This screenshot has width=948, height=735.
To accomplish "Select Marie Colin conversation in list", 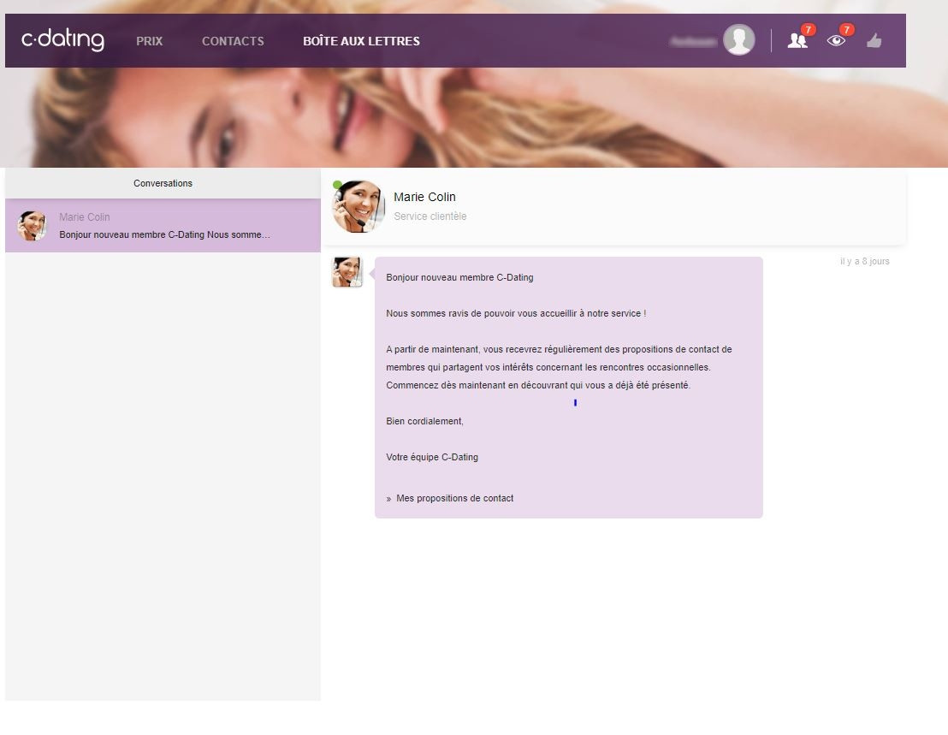I will pyautogui.click(x=163, y=226).
